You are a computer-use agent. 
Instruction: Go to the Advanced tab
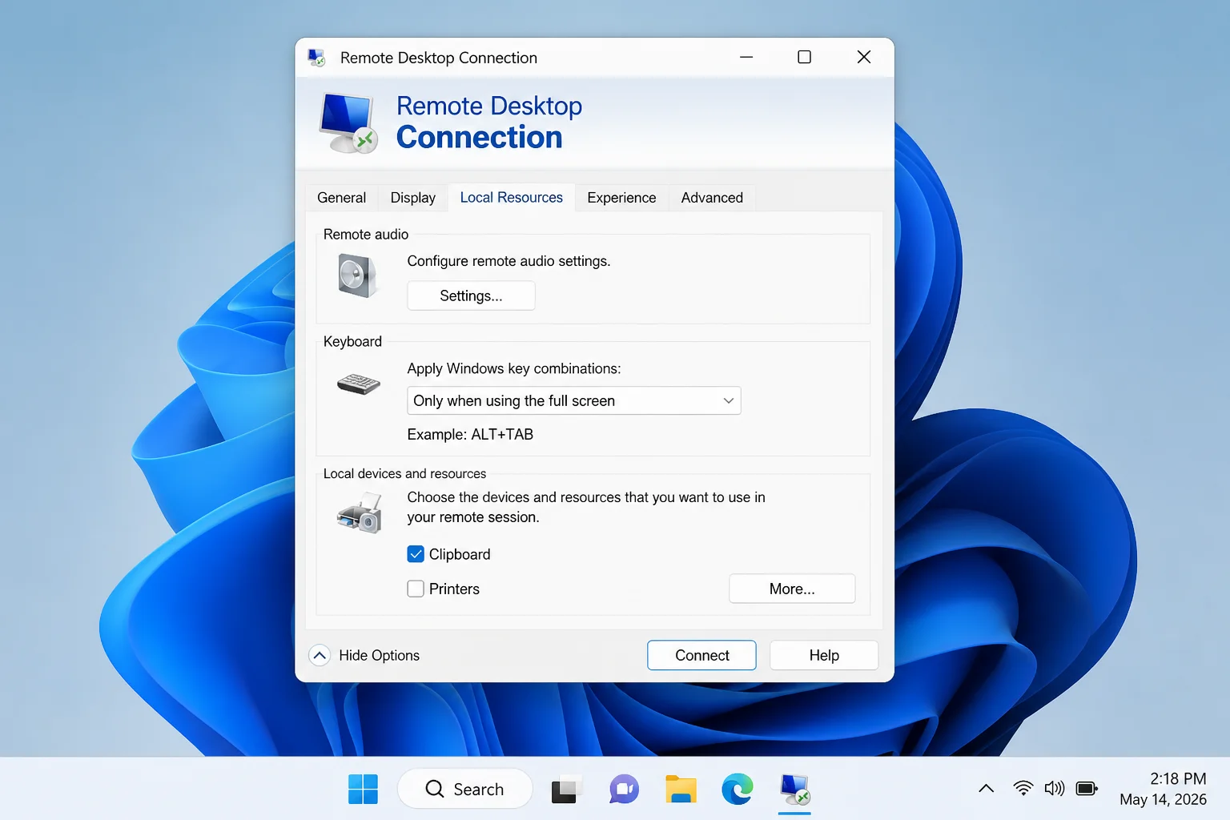[x=712, y=198]
